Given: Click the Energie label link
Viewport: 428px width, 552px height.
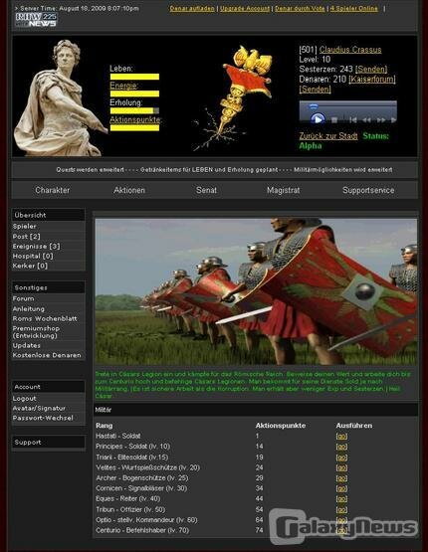Looking at the screenshot, I should [x=123, y=86].
